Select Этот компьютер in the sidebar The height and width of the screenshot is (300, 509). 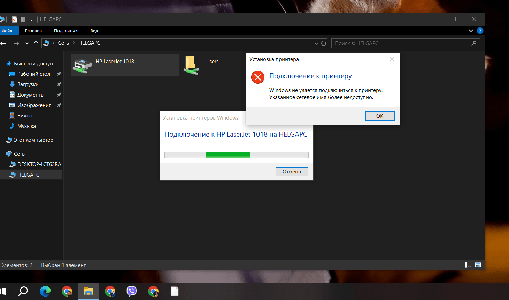33,140
